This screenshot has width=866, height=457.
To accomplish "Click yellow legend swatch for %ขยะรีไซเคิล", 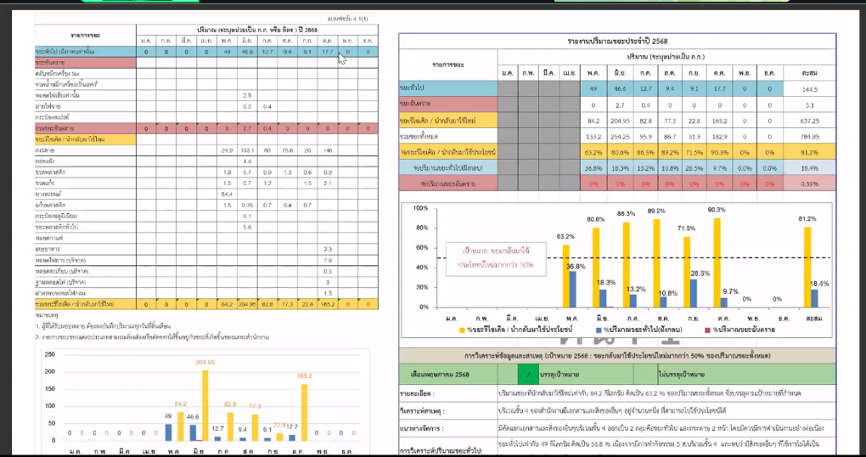I will click(x=464, y=330).
